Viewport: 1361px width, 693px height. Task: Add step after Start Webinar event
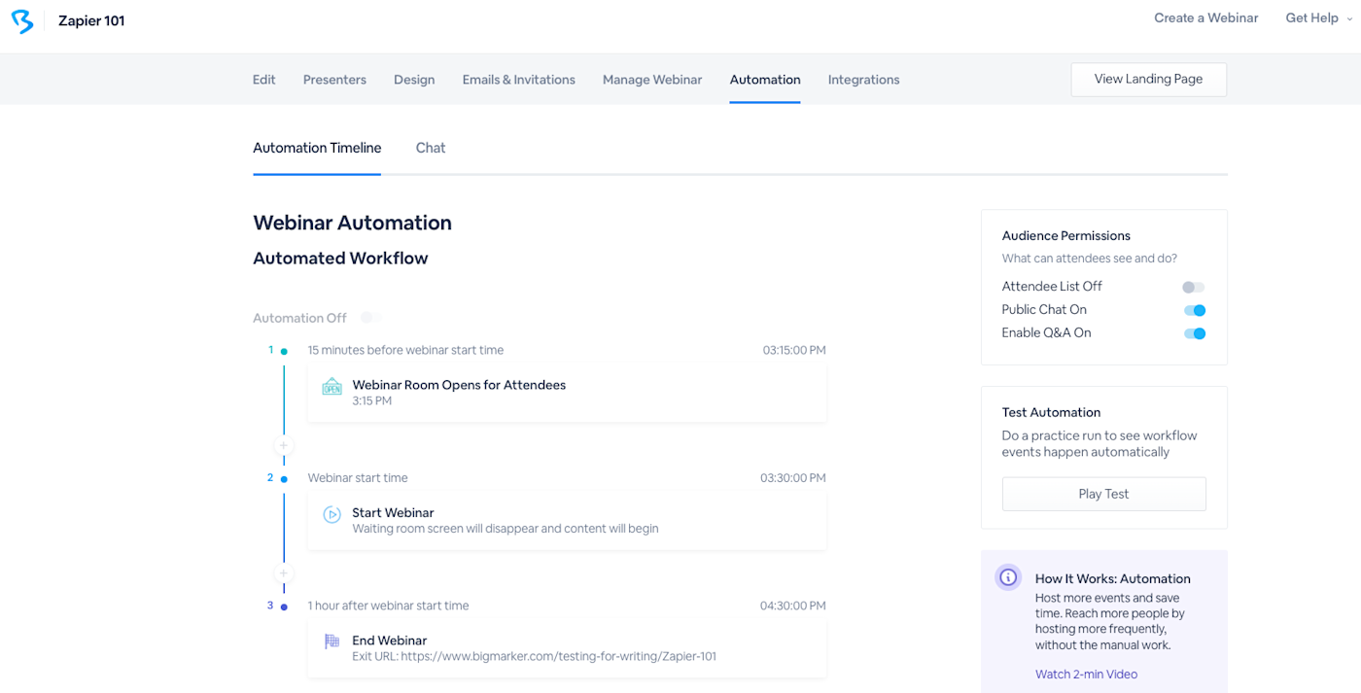click(x=284, y=573)
